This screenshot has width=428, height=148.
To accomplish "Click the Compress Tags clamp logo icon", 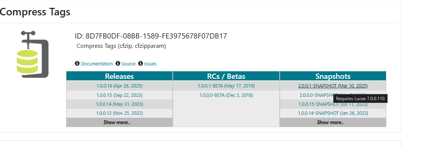I will (33, 54).
